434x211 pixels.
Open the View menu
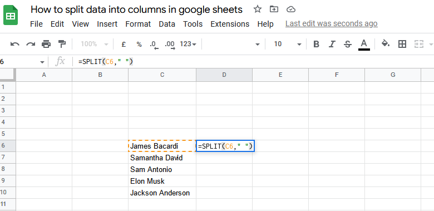[x=81, y=24]
